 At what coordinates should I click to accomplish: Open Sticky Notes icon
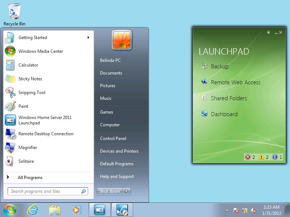[10, 79]
